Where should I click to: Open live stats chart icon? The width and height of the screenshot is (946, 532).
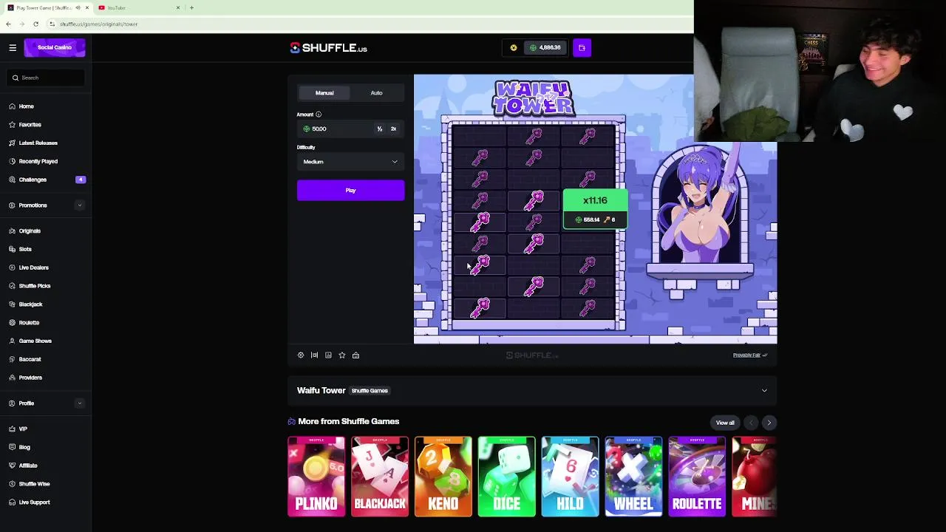click(x=328, y=355)
